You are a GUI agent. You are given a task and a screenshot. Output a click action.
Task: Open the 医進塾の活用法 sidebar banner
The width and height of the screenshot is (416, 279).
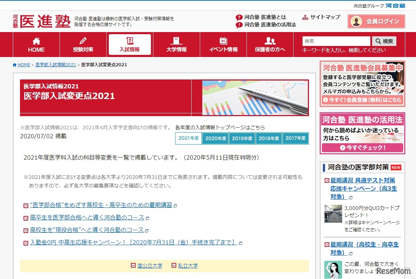[x=362, y=133]
